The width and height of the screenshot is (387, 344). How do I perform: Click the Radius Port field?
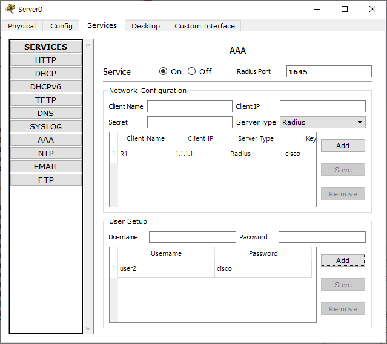329,71
